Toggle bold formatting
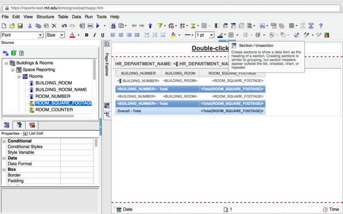 [87, 35]
